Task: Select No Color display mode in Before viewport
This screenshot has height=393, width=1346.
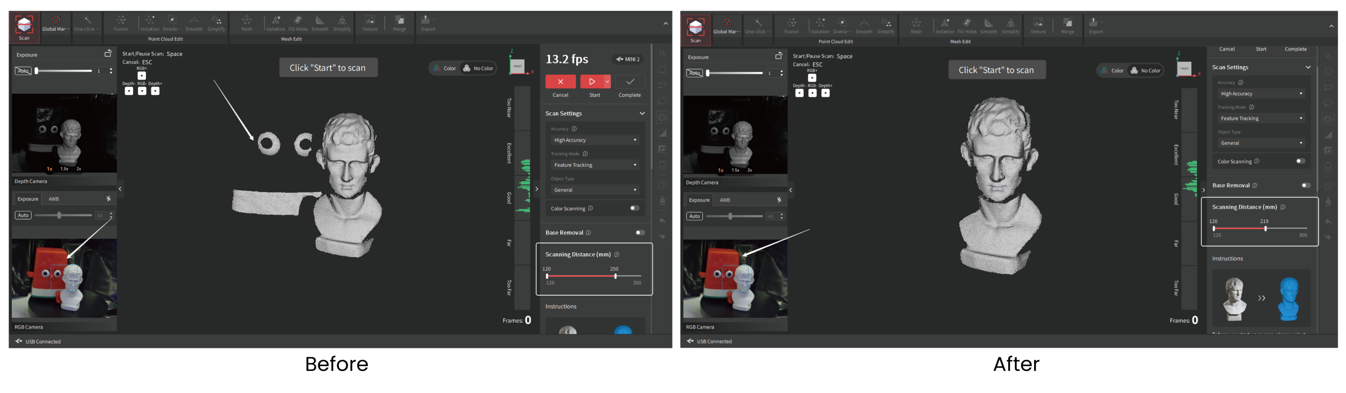Action: [x=478, y=68]
